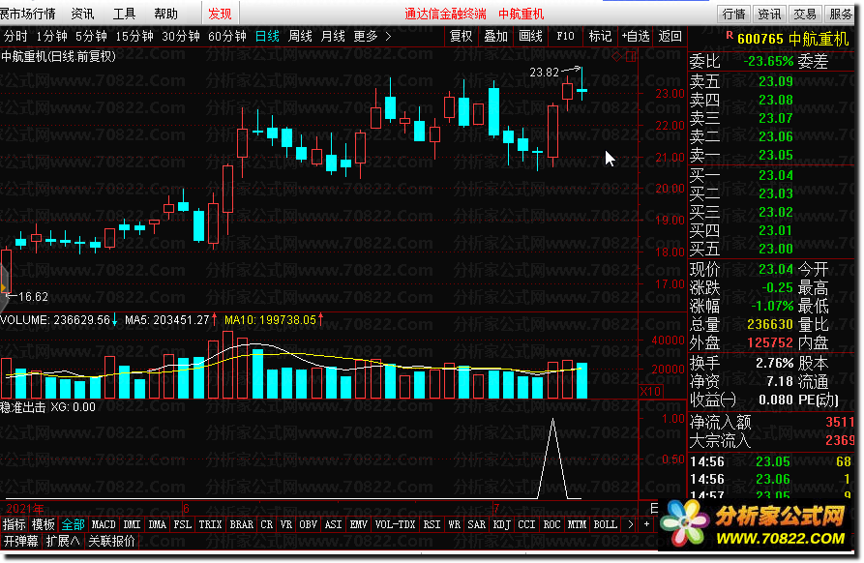This screenshot has width=864, height=563.
Task: Select the 周线 weekly chart period
Action: [300, 37]
